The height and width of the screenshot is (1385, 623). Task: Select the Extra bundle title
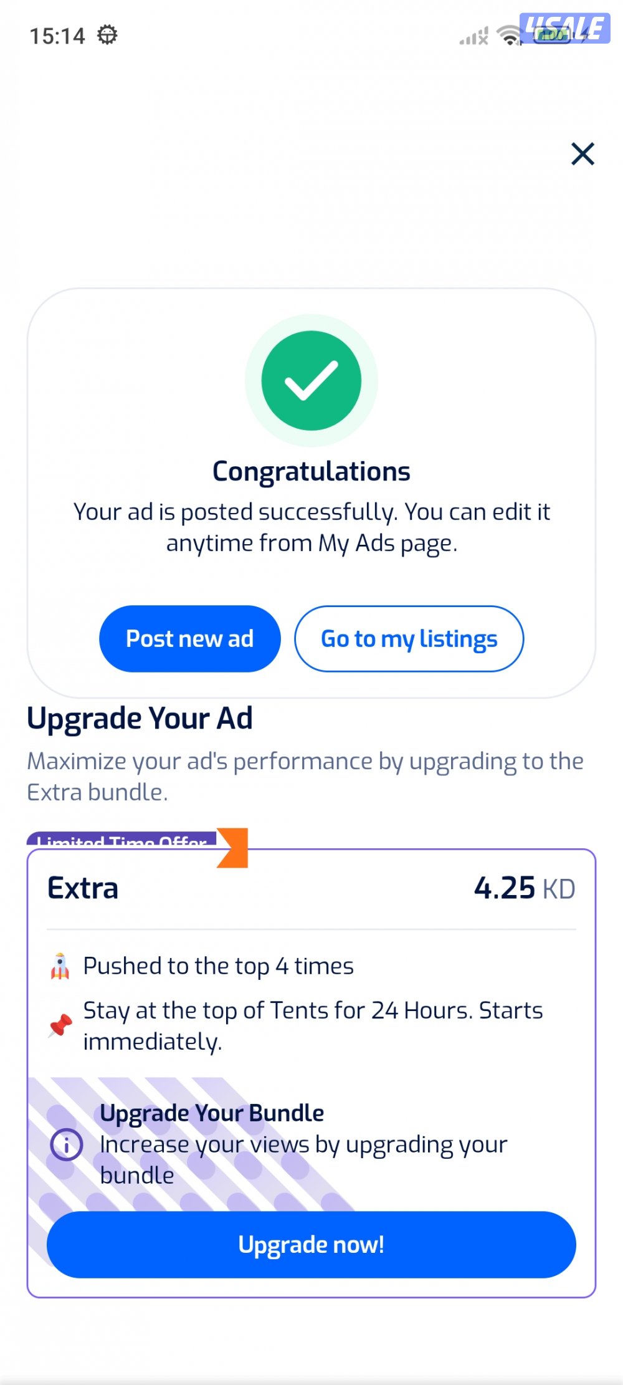click(83, 888)
